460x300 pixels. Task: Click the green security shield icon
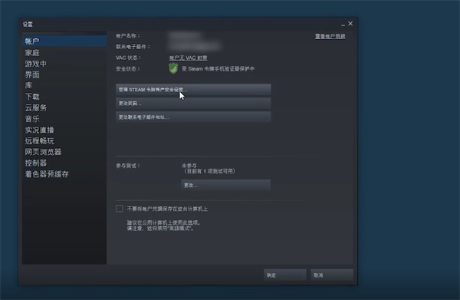pos(173,69)
